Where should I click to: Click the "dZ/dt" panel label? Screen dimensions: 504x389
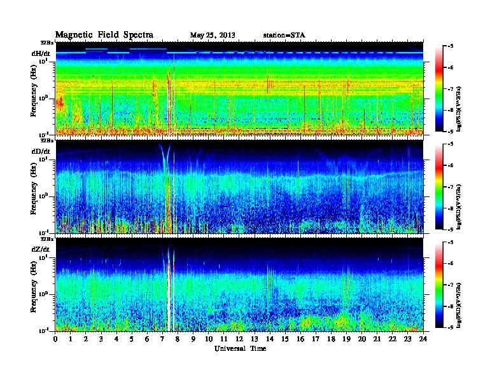(41, 249)
